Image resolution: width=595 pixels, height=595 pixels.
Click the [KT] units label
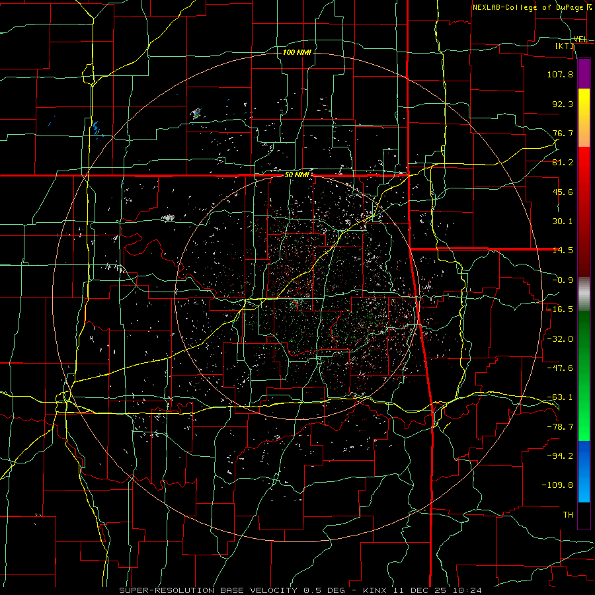coord(565,46)
